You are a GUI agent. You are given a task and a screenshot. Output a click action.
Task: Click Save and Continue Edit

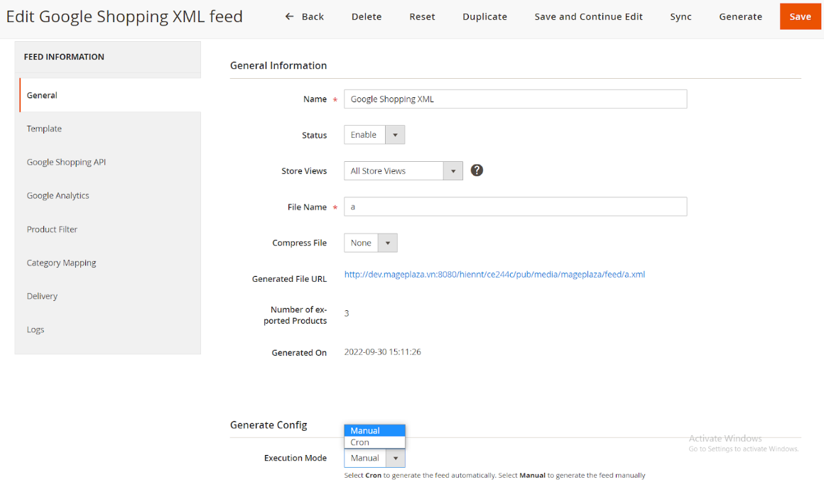(x=588, y=16)
